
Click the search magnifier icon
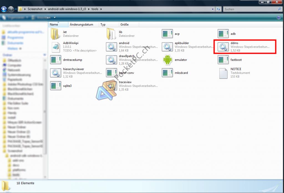(x=280, y=9)
